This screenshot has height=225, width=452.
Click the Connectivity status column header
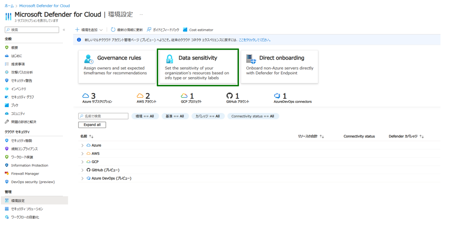tap(359, 136)
